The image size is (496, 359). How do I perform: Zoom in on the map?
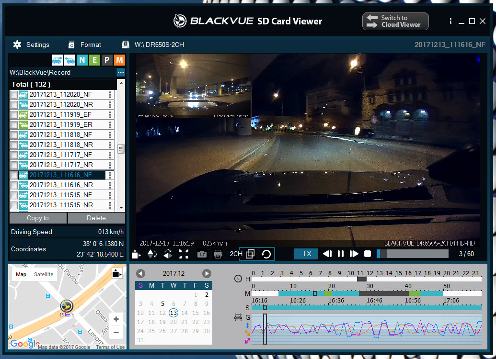coord(116,319)
